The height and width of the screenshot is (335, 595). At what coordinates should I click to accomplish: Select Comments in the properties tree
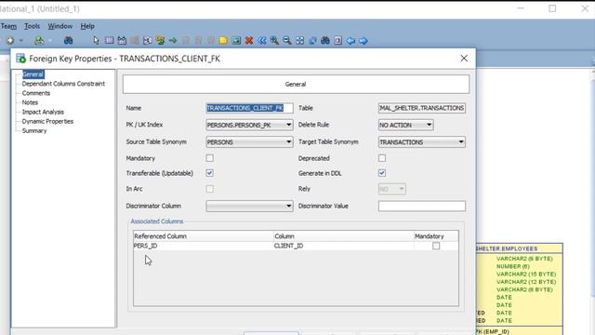tap(36, 93)
